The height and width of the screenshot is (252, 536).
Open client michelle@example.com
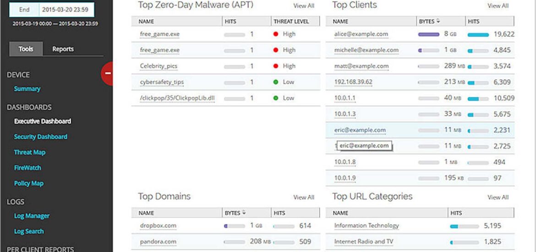(x=366, y=50)
